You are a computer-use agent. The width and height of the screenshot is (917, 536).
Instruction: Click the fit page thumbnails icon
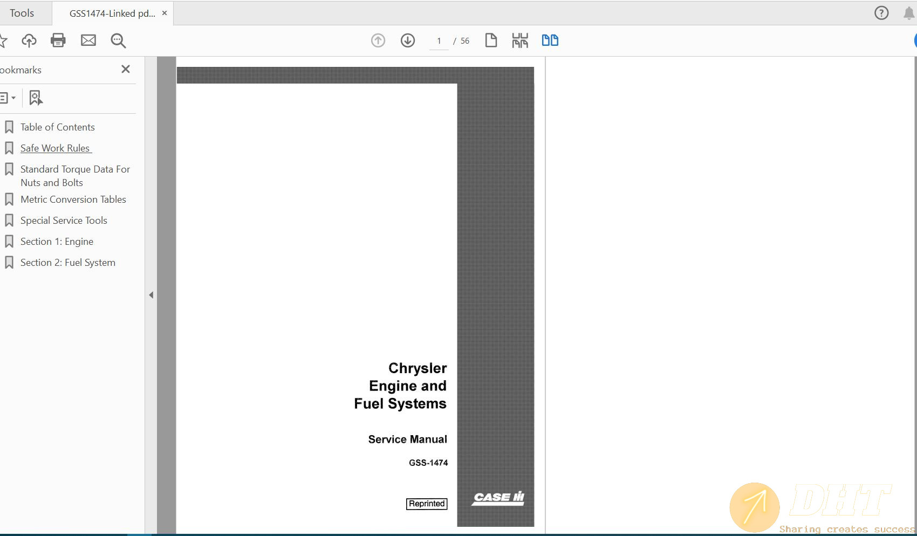520,40
